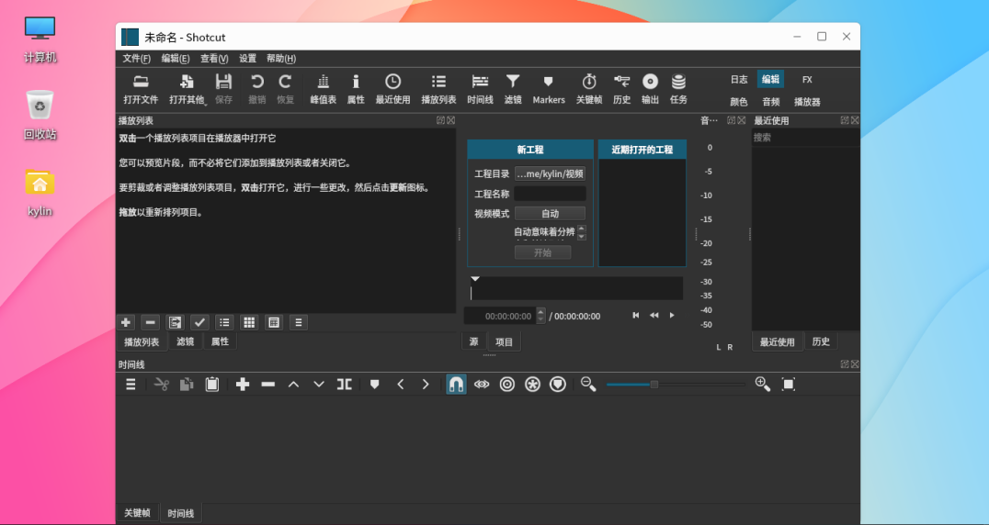Click the 搜索 search field
This screenshot has height=525, width=989.
tap(805, 138)
